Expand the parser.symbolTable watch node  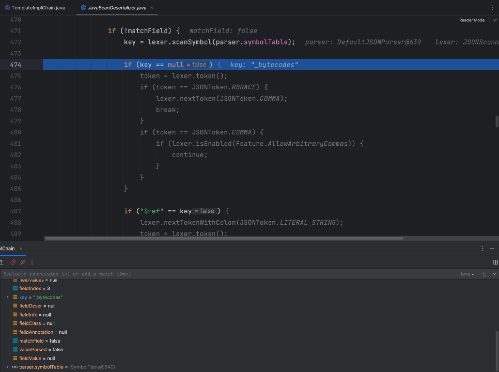pyautogui.click(x=7, y=367)
